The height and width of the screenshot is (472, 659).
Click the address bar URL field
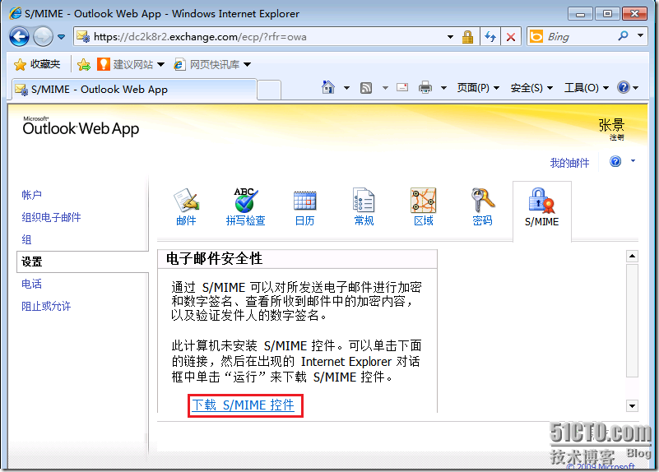tap(263, 37)
